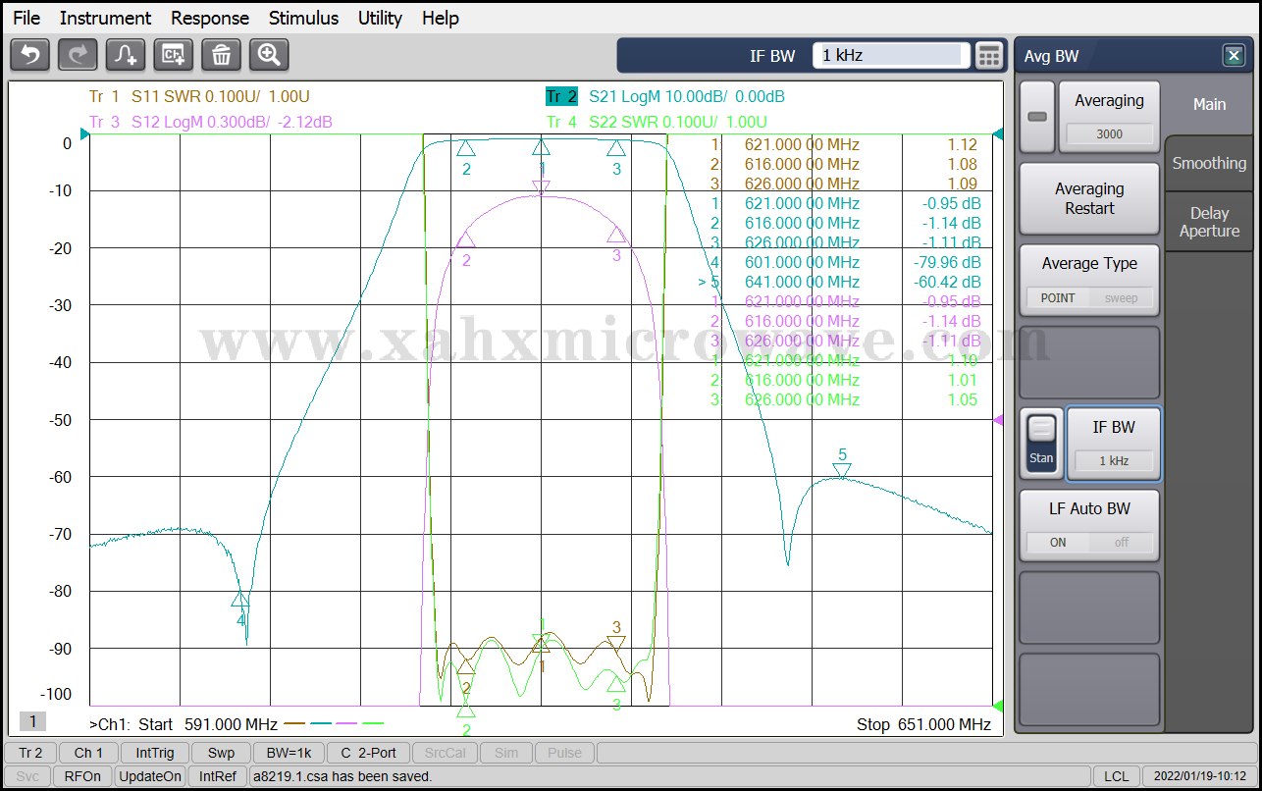
Task: Click the Averaging 3000 softkey
Action: [x=1109, y=117]
